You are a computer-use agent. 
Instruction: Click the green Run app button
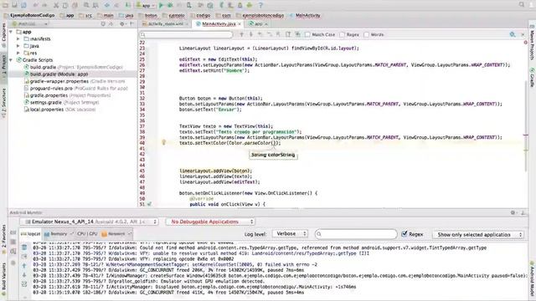(161, 5)
